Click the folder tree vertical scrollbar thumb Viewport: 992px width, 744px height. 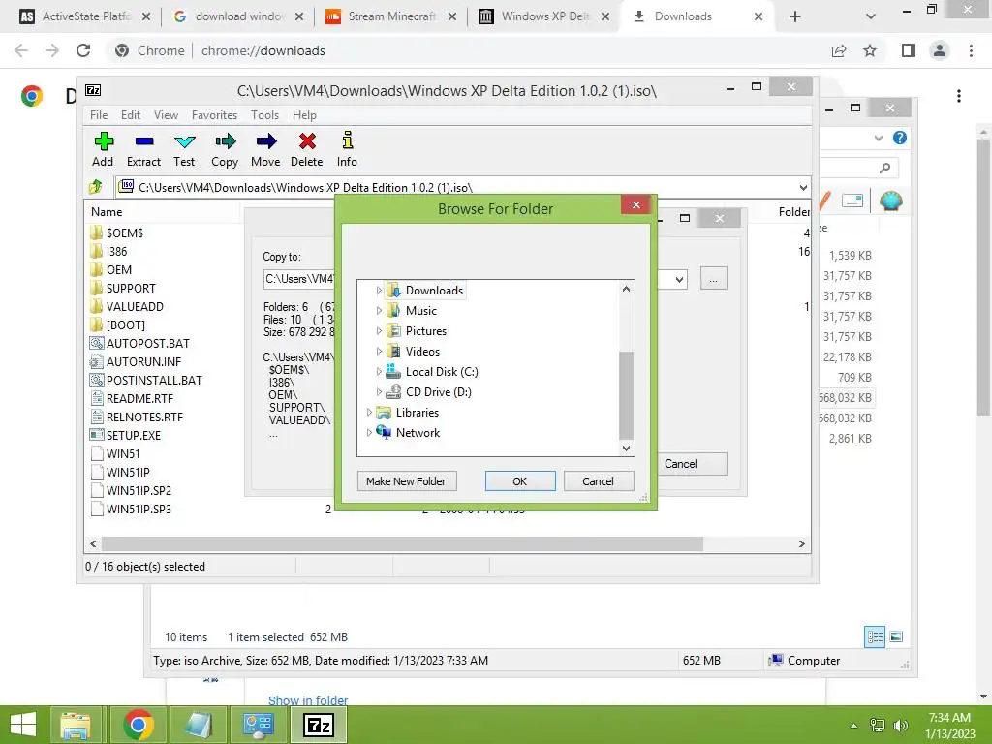[627, 395]
